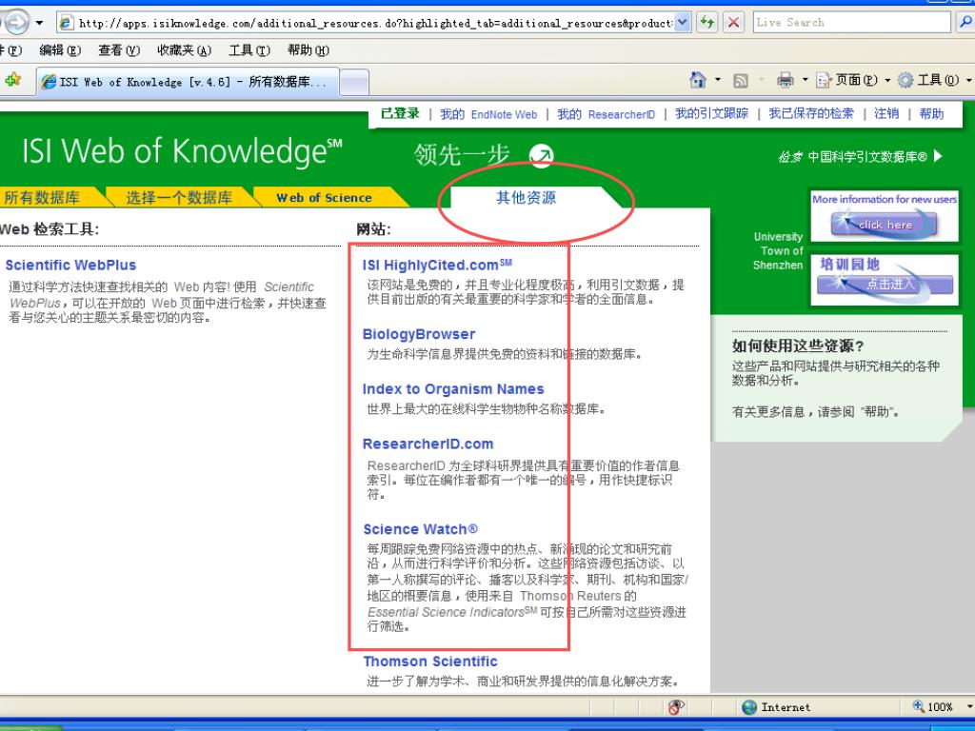
Task: Click the 帮助 link in the top bar
Action: 931,114
